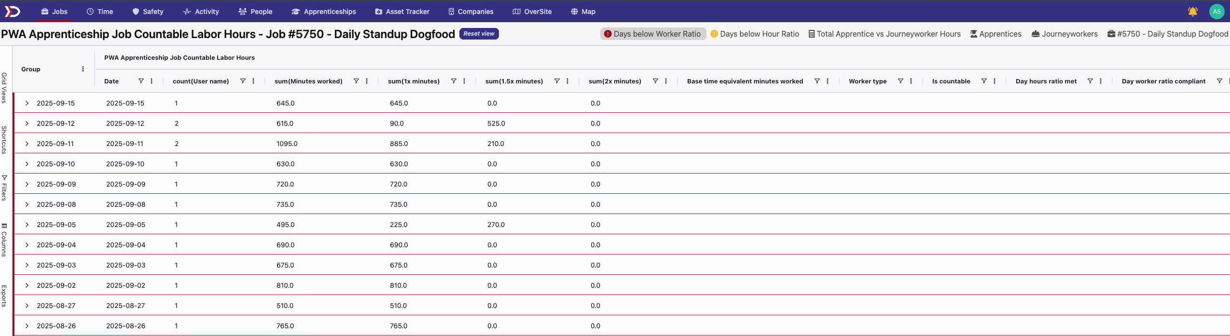
Task: Open Date column options menu
Action: (152, 81)
